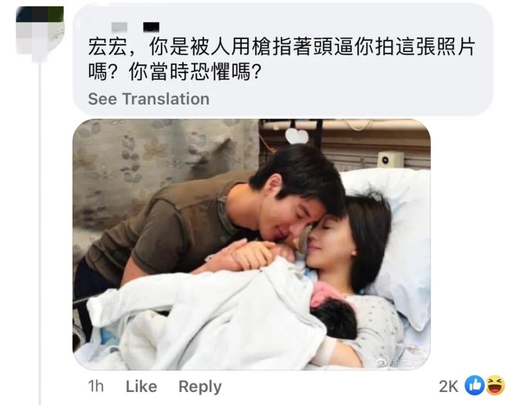520x405 pixels.
Task: Click the laughing Haha reaction emoji
Action: tap(496, 385)
